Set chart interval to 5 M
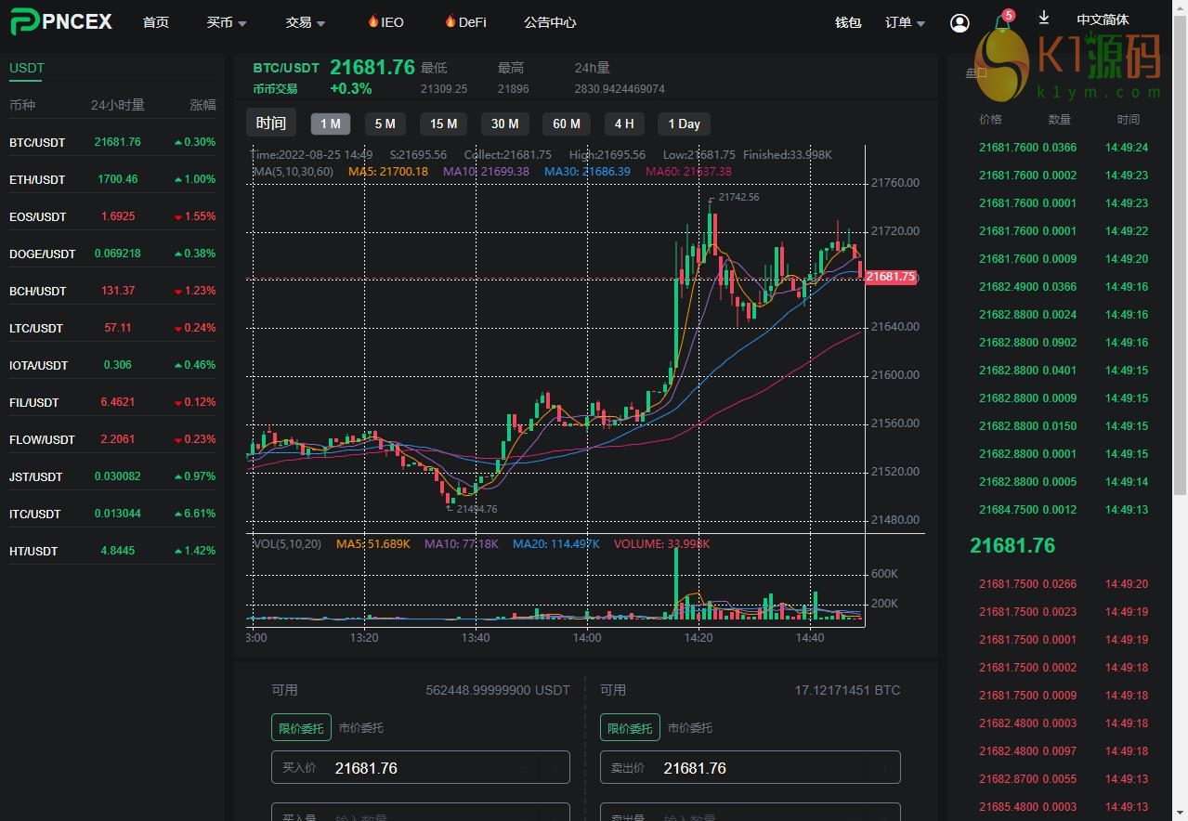 point(385,124)
